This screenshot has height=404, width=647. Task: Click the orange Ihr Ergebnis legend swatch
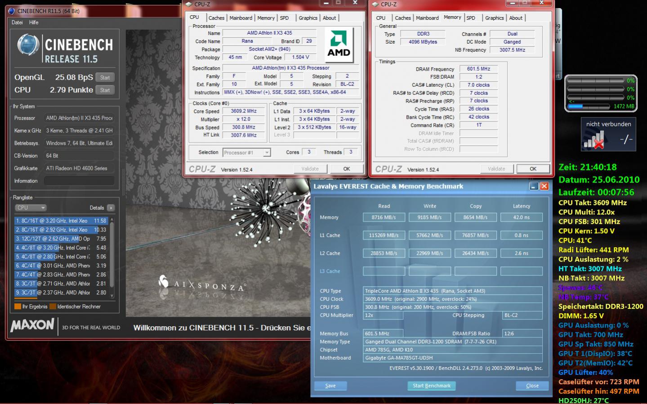[x=18, y=306]
